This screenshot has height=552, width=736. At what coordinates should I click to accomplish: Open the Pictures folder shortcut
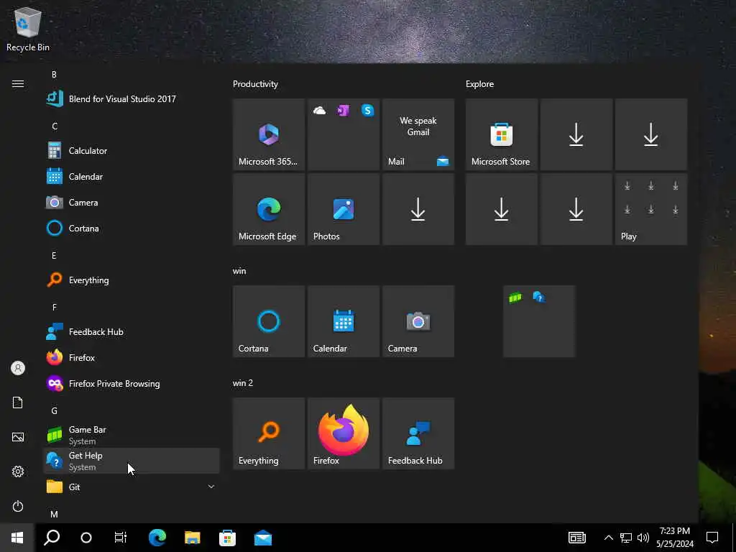coord(18,437)
